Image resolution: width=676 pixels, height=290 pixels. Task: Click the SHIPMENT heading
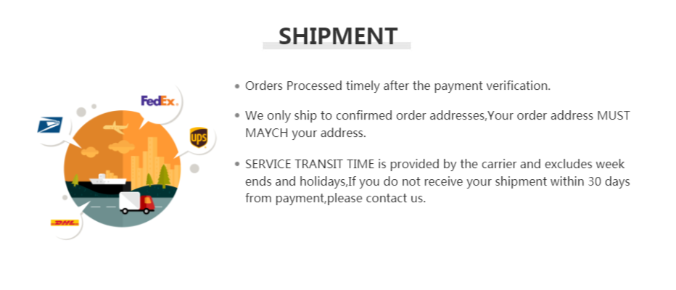(338, 36)
